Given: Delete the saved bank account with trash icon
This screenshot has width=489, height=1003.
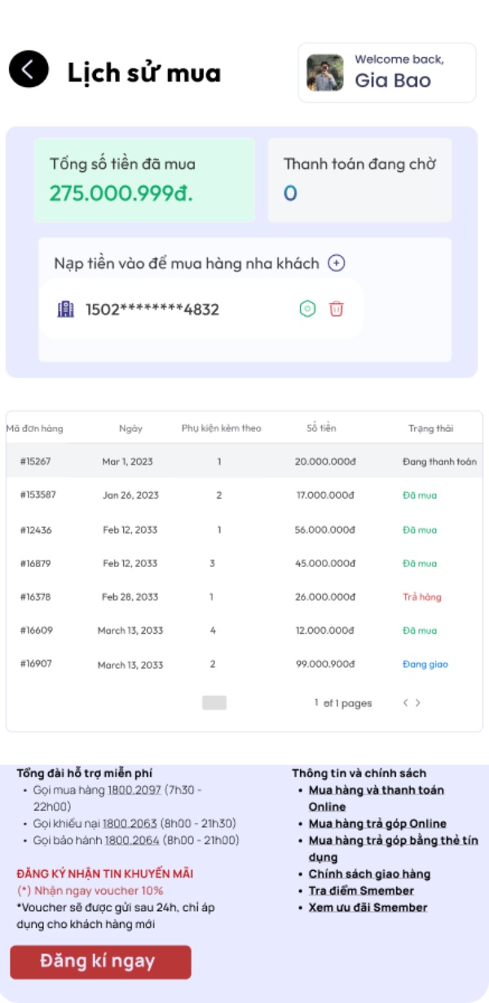Looking at the screenshot, I should 337,309.
